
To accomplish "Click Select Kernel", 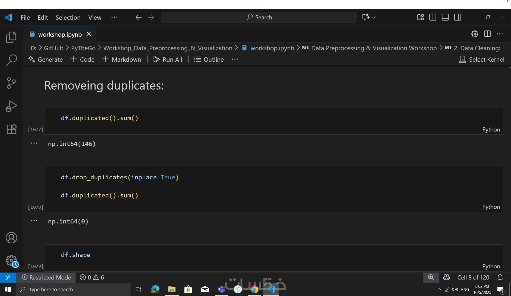I will pos(482,60).
